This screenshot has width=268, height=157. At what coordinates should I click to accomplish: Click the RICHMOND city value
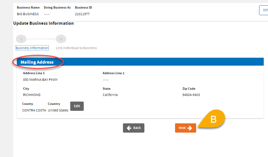[x=32, y=95]
